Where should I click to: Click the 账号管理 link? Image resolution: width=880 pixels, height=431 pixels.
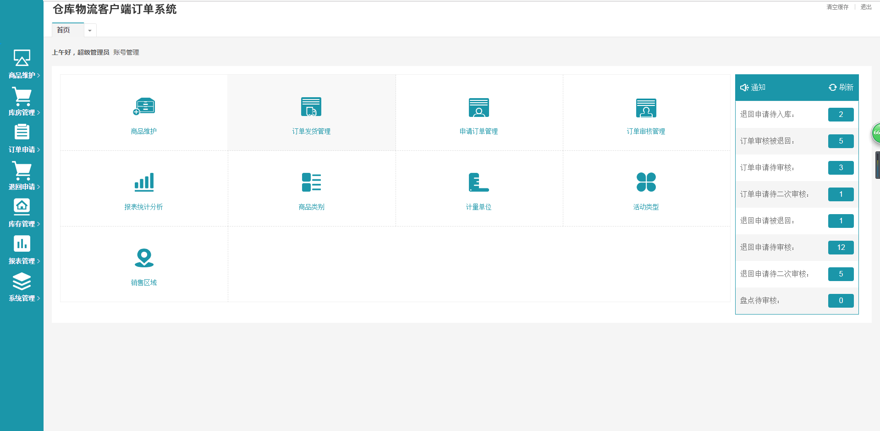126,53
